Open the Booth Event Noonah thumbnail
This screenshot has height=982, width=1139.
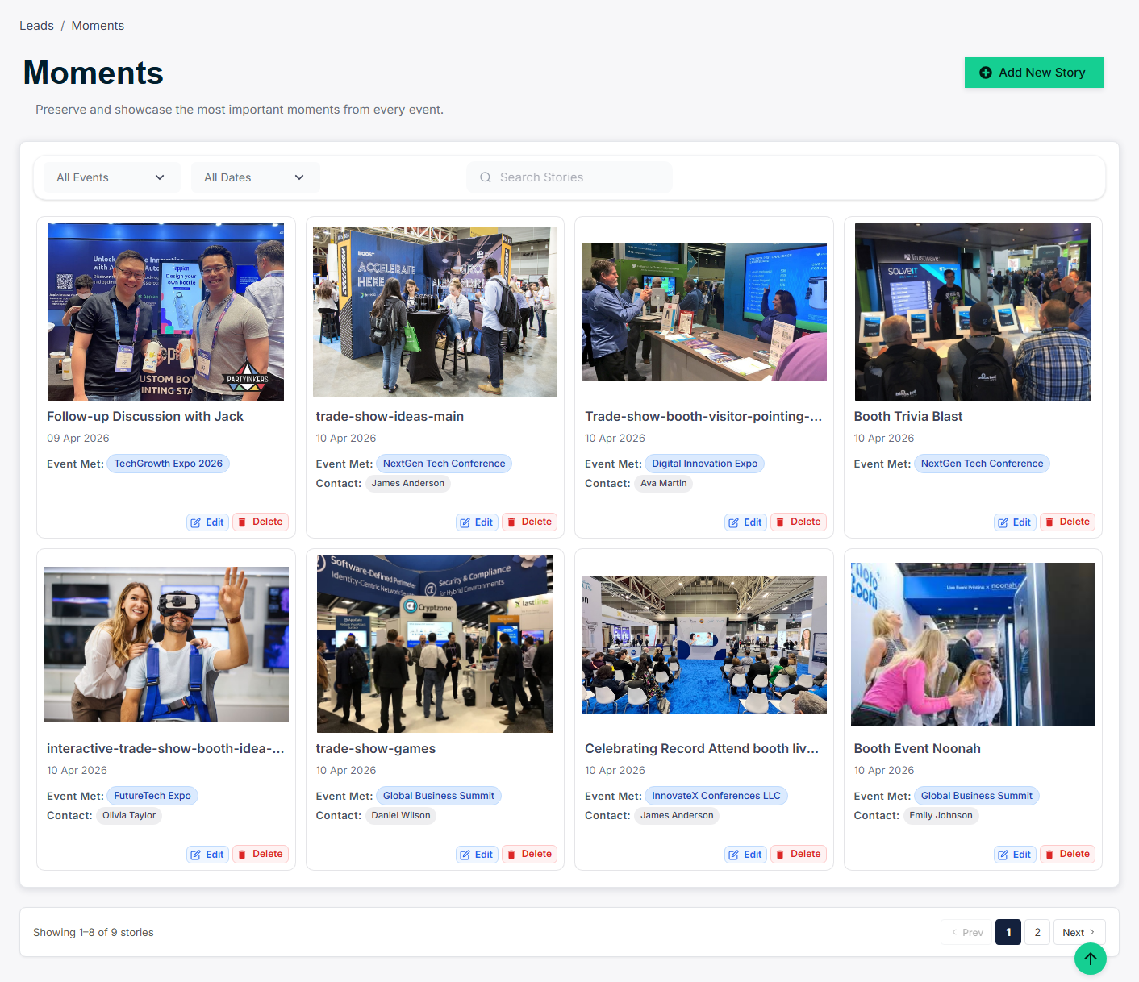(973, 644)
